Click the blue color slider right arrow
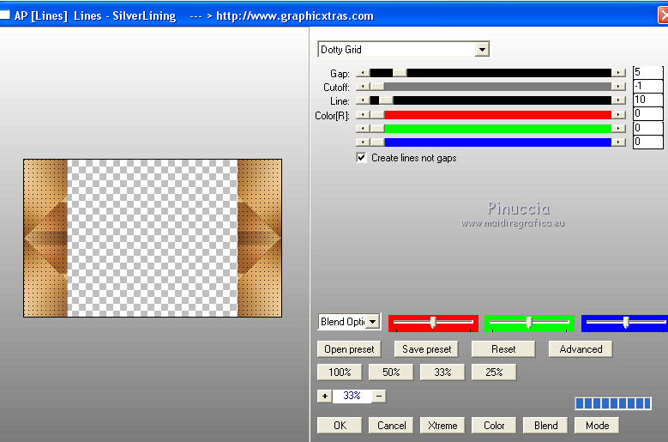 coord(618,142)
